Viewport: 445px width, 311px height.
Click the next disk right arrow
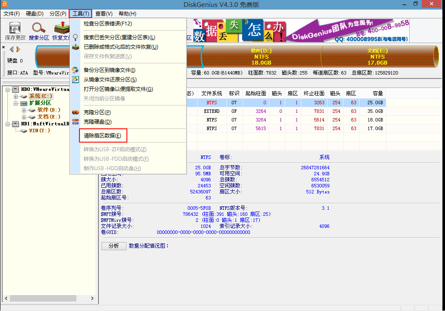tap(19, 49)
